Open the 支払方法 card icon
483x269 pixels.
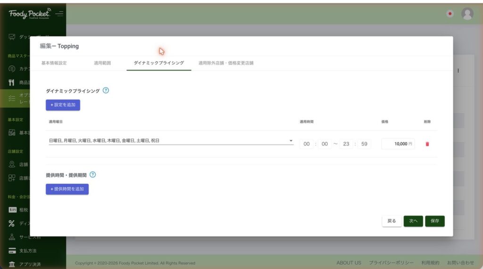pyautogui.click(x=12, y=251)
